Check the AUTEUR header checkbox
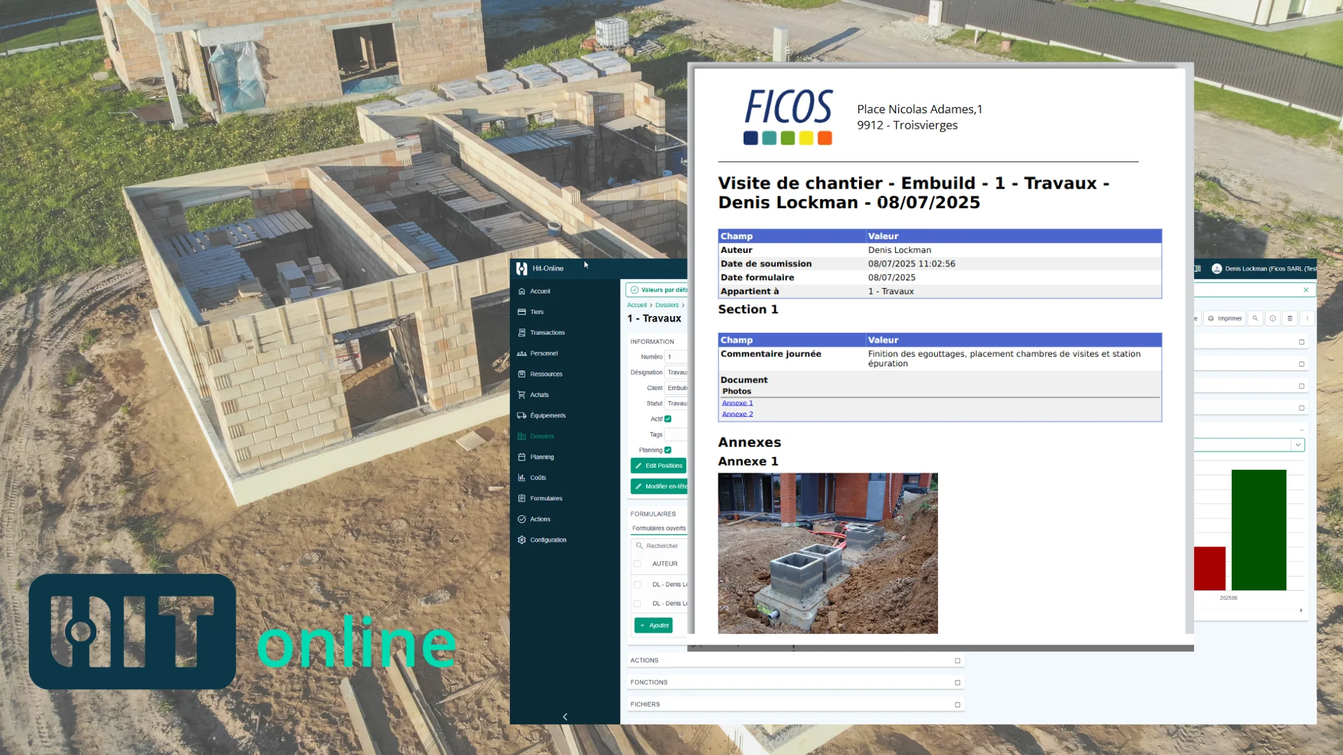The width and height of the screenshot is (1343, 755). pos(637,563)
